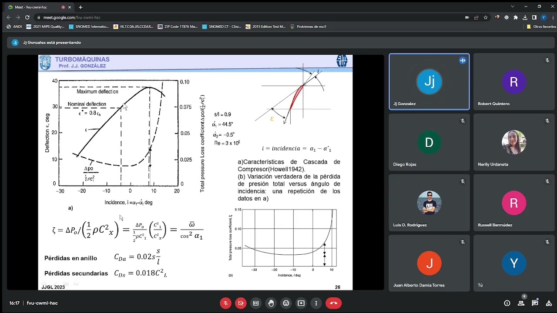Image resolution: width=557 pixels, height=313 pixels.
Task: Click Russell Bermúdez participant tile
Action: coord(513,203)
